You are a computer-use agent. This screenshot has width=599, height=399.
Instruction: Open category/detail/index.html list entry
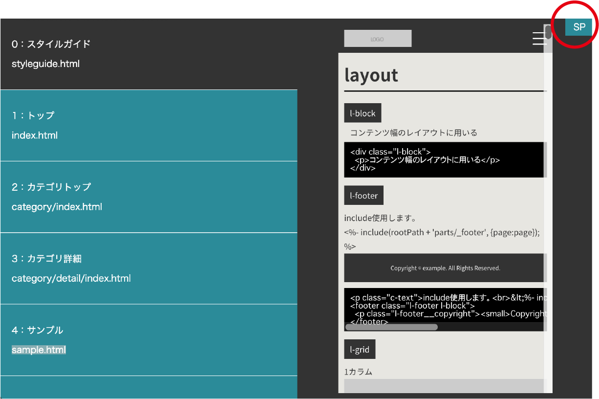[x=149, y=268]
